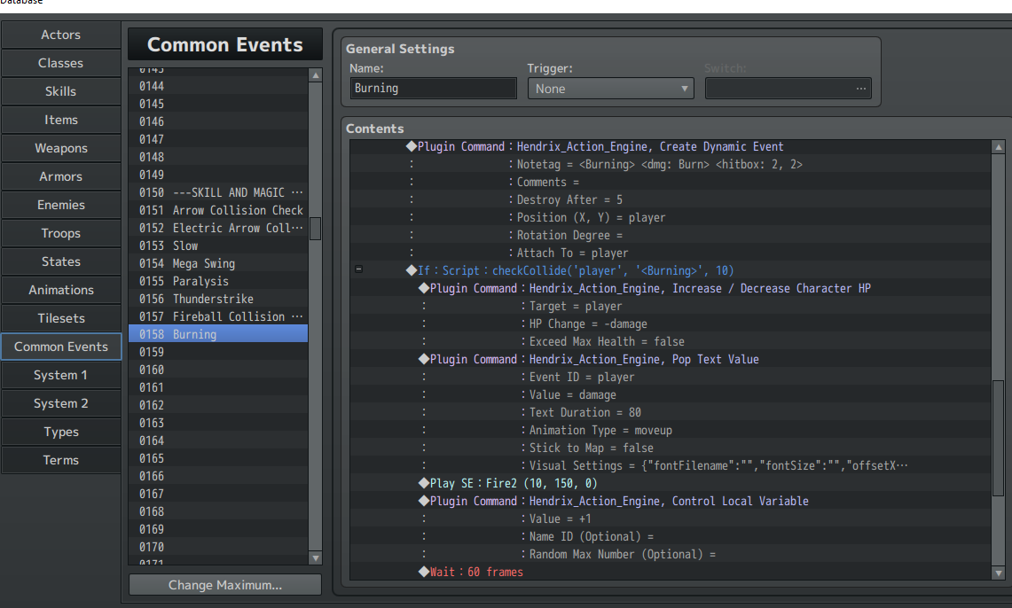This screenshot has height=608, width=1012.
Task: Select the Destroy After = 5 line
Action: coord(670,200)
